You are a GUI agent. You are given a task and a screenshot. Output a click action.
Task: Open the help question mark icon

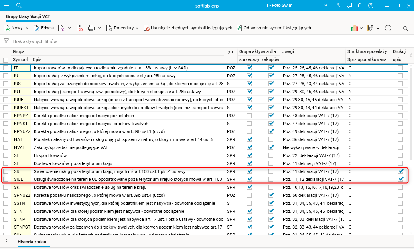click(x=371, y=6)
